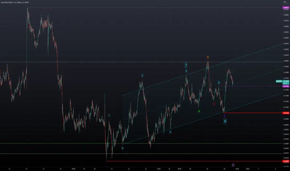This screenshot has width=290, height=171.
Task: Click date 21 on the time axis
Action: tap(112, 169)
